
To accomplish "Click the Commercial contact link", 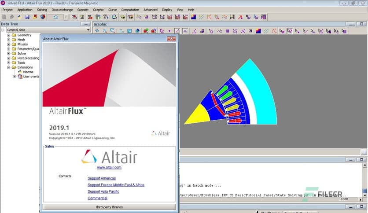I will [x=97, y=198].
